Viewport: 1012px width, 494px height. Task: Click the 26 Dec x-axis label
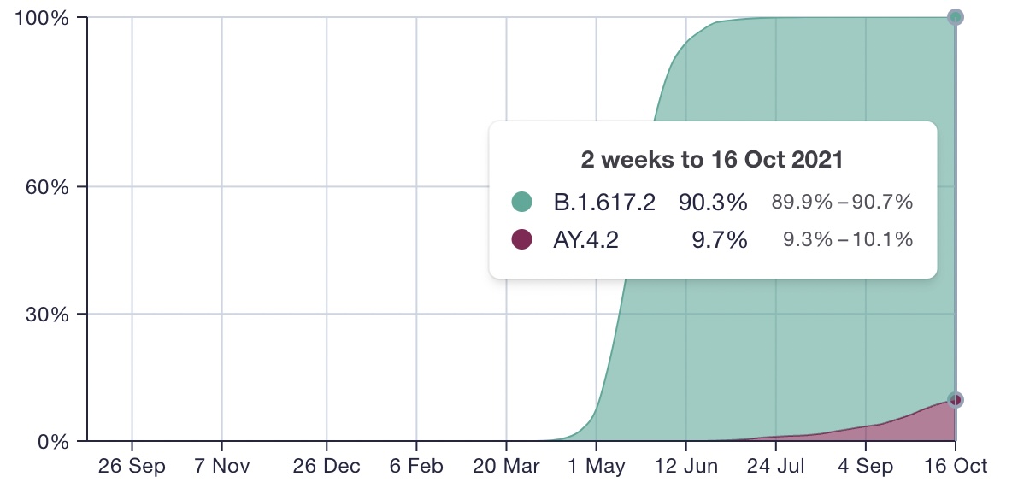point(327,467)
